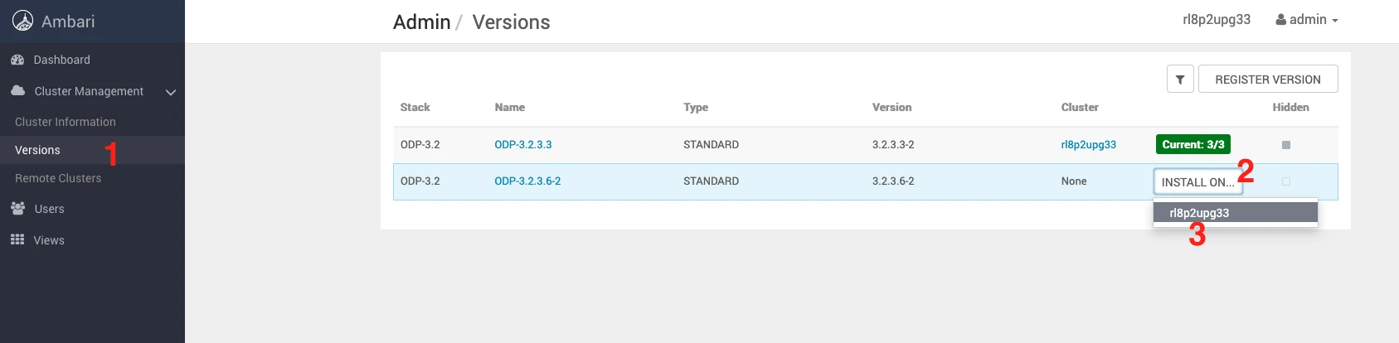Image resolution: width=1399 pixels, height=343 pixels.
Task: Click the Hidden column header
Action: click(1291, 108)
